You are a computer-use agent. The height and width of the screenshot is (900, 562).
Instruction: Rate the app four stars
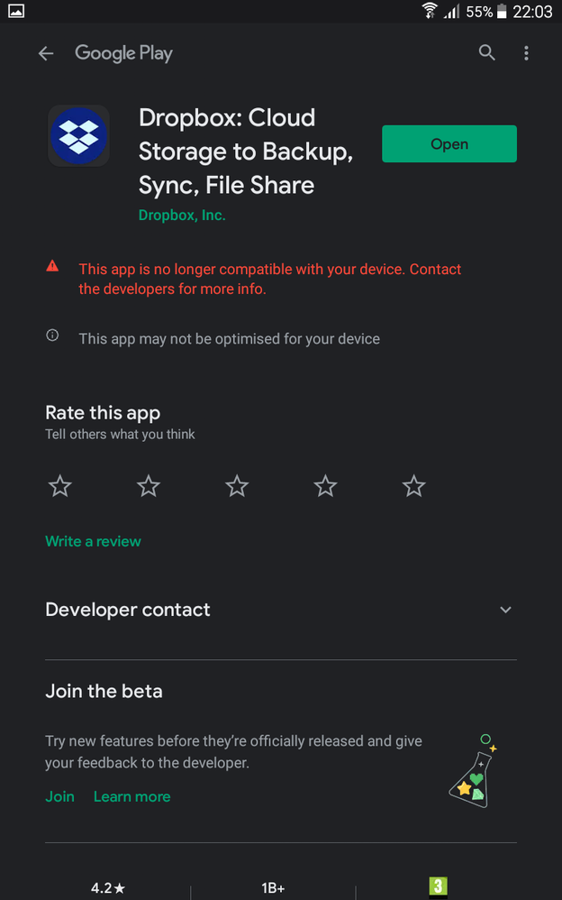coord(325,487)
